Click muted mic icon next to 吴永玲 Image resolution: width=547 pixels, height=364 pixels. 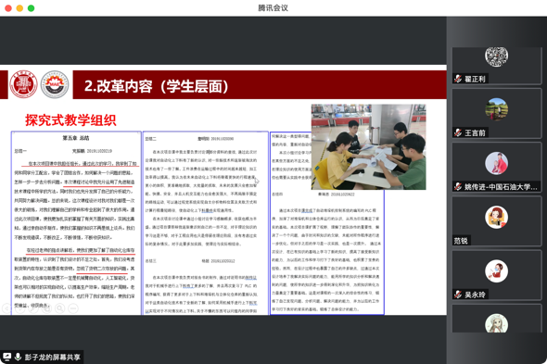[x=458, y=295]
